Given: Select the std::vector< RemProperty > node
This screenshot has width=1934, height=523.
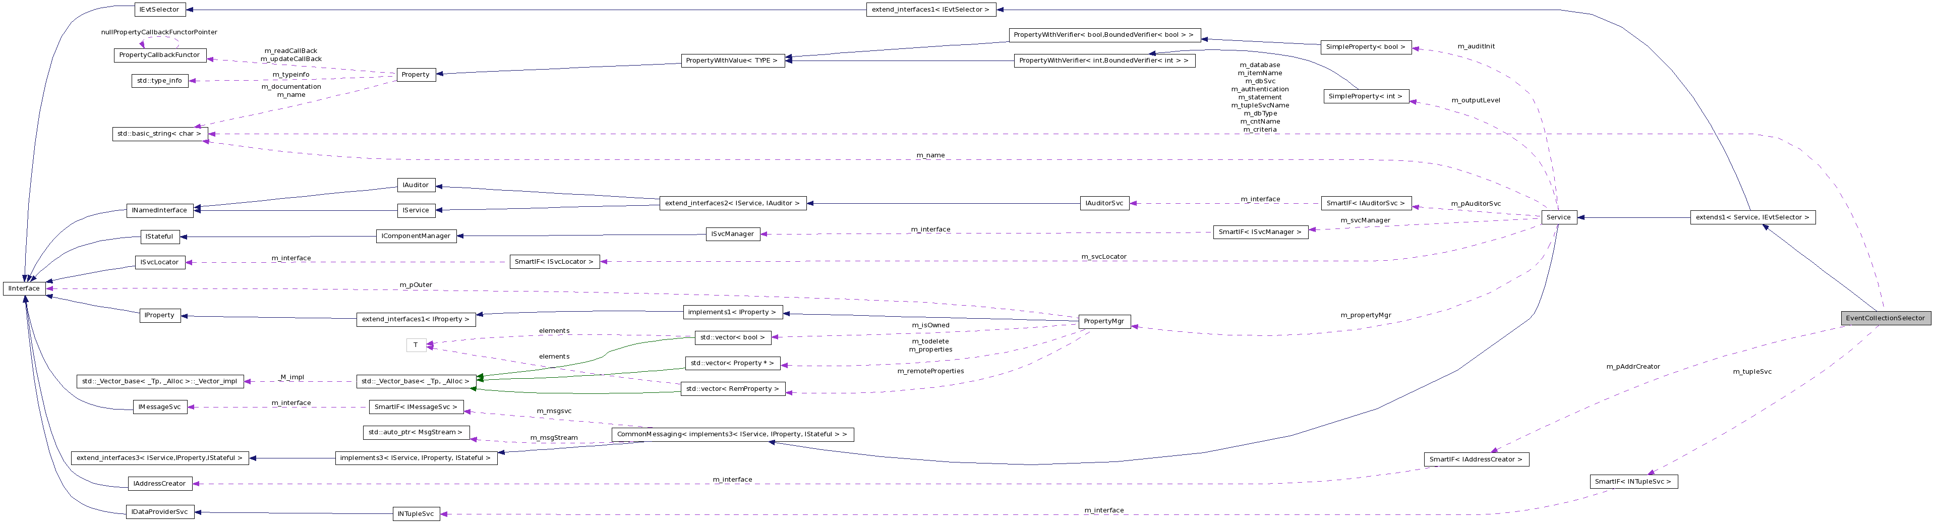Looking at the screenshot, I should 731,389.
